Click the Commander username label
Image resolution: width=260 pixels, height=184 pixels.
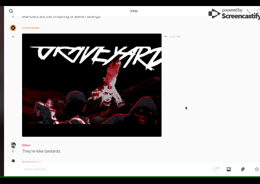click(31, 28)
